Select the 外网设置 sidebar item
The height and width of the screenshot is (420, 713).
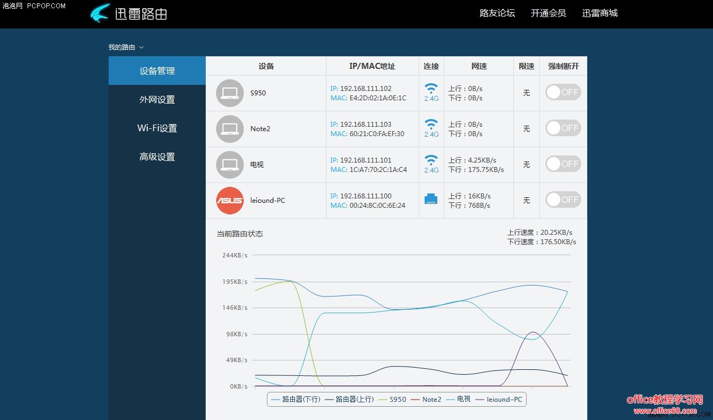pyautogui.click(x=158, y=99)
